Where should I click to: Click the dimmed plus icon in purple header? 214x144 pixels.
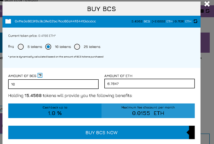click(x=202, y=11)
